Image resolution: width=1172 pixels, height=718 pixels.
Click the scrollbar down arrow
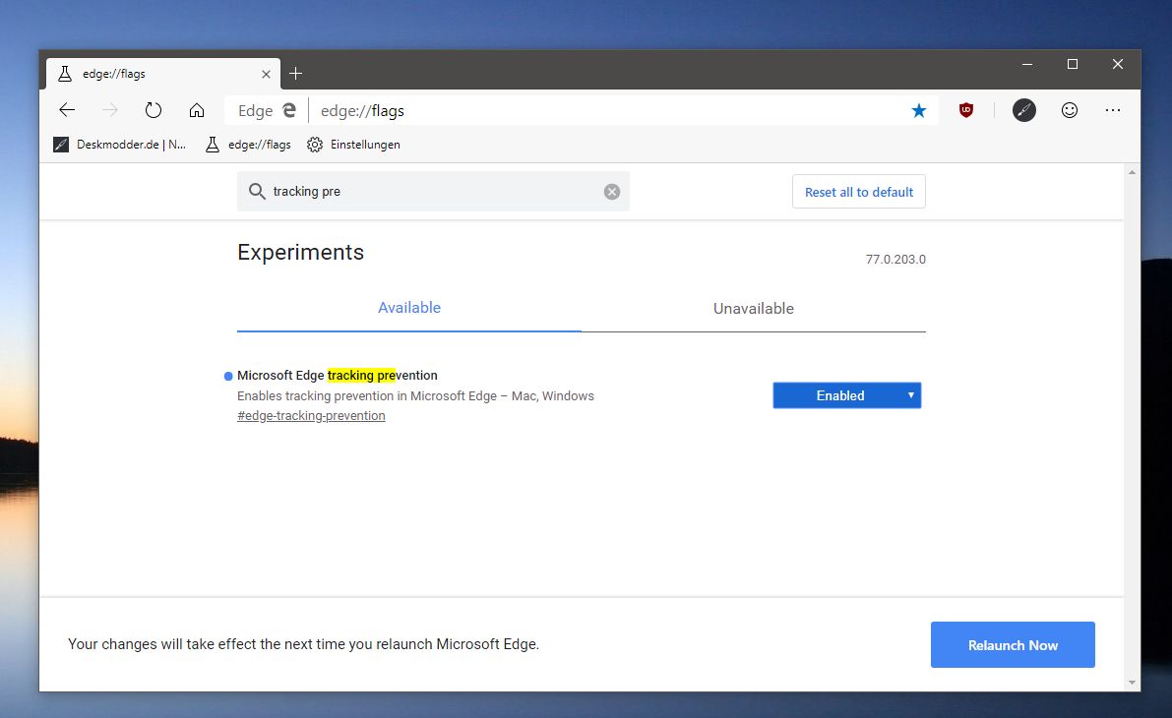click(x=1132, y=683)
